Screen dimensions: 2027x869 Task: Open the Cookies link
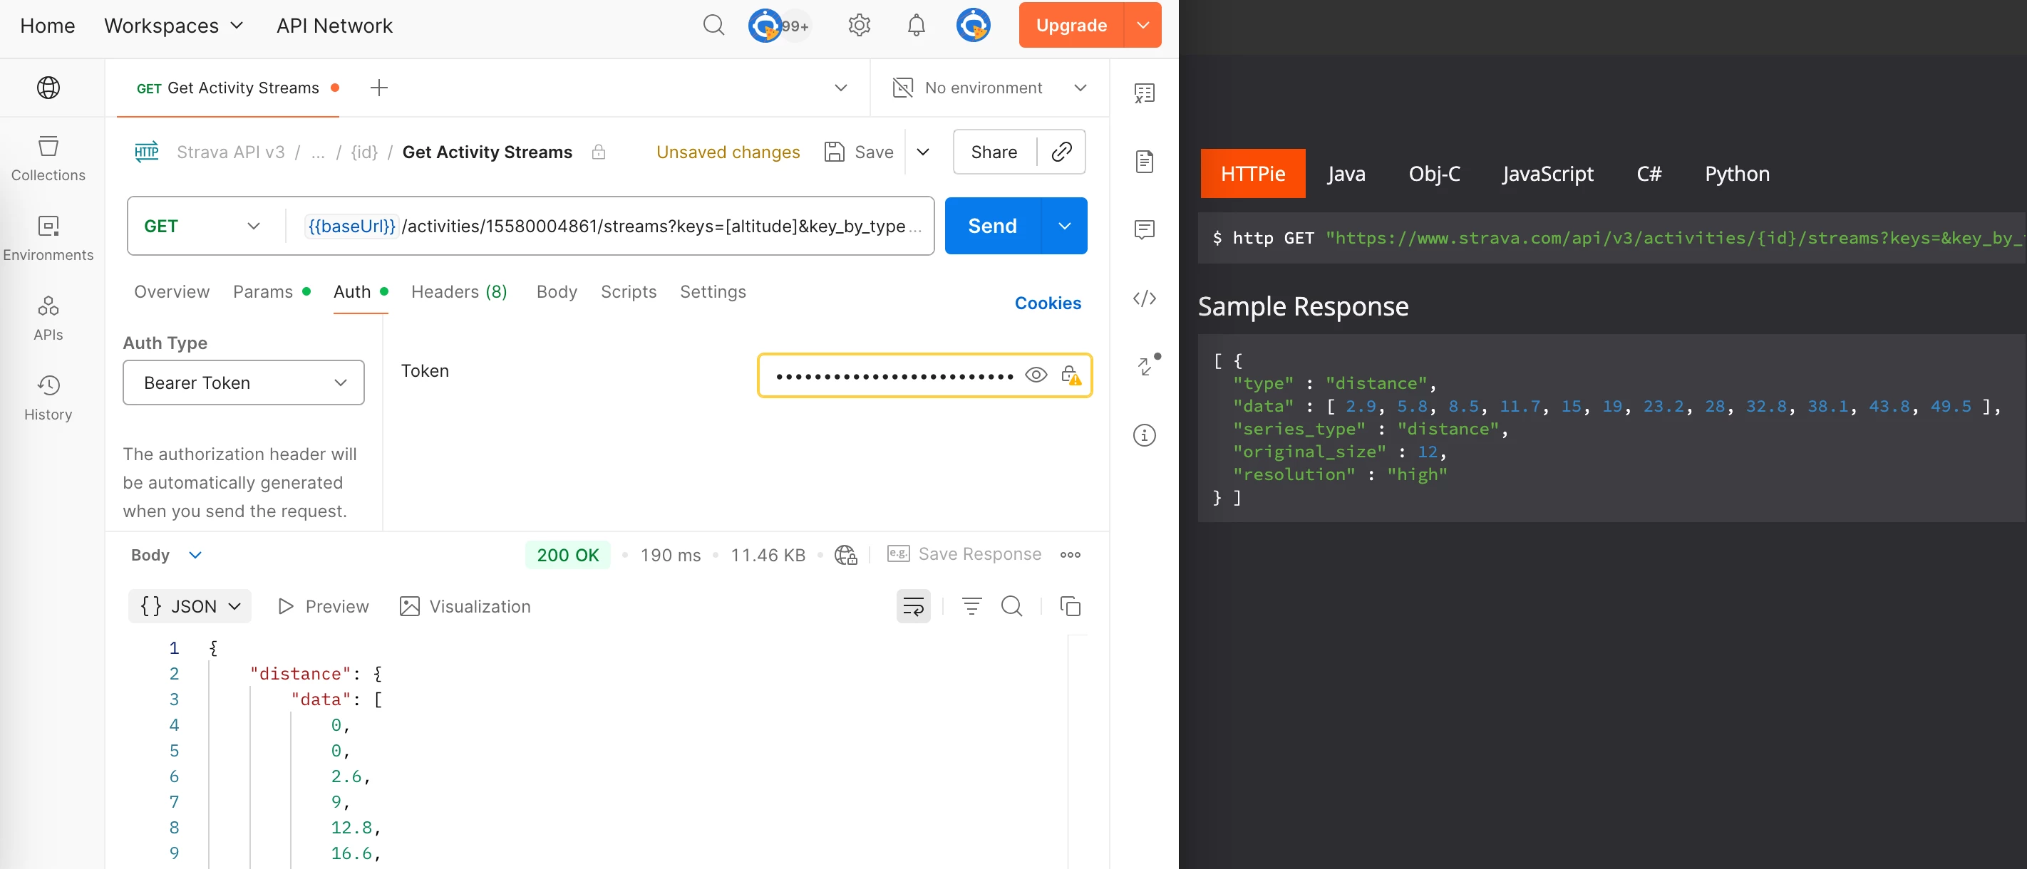pyautogui.click(x=1047, y=303)
